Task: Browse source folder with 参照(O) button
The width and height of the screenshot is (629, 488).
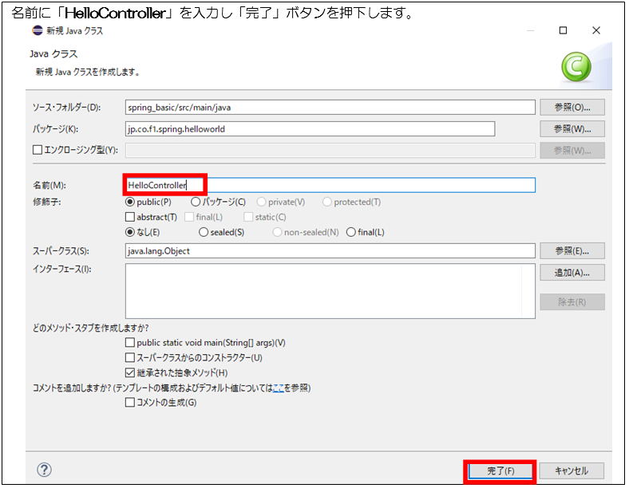Action: (x=572, y=108)
